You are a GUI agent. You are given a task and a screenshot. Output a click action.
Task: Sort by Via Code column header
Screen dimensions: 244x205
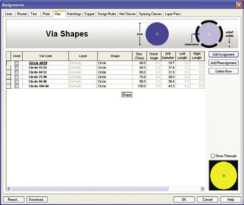pyautogui.click(x=45, y=56)
